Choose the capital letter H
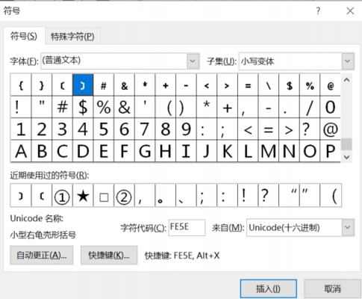Screen dimensions: 362x299 pyautogui.click(x=166, y=151)
